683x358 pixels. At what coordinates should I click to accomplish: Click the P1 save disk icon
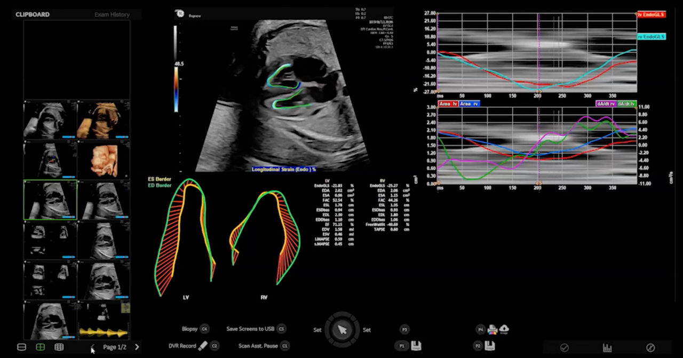416,346
